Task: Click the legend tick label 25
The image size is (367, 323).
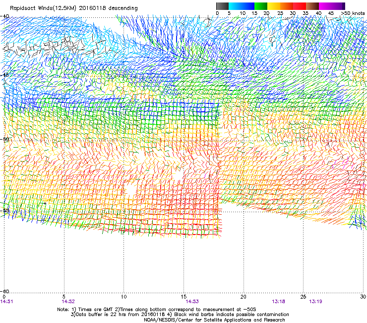Action: click(280, 13)
